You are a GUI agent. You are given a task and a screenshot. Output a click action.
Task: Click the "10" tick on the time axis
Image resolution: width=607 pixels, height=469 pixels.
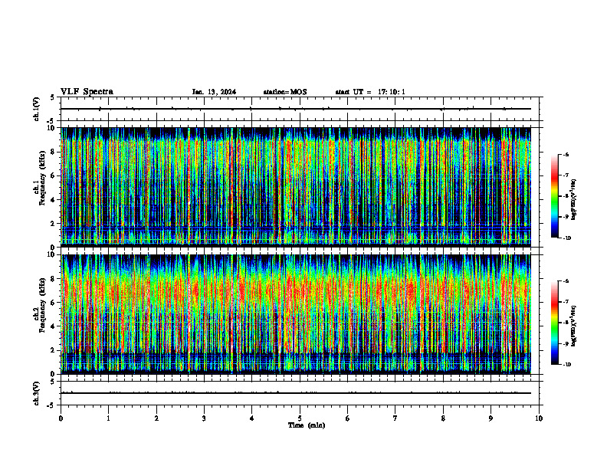[x=539, y=418]
